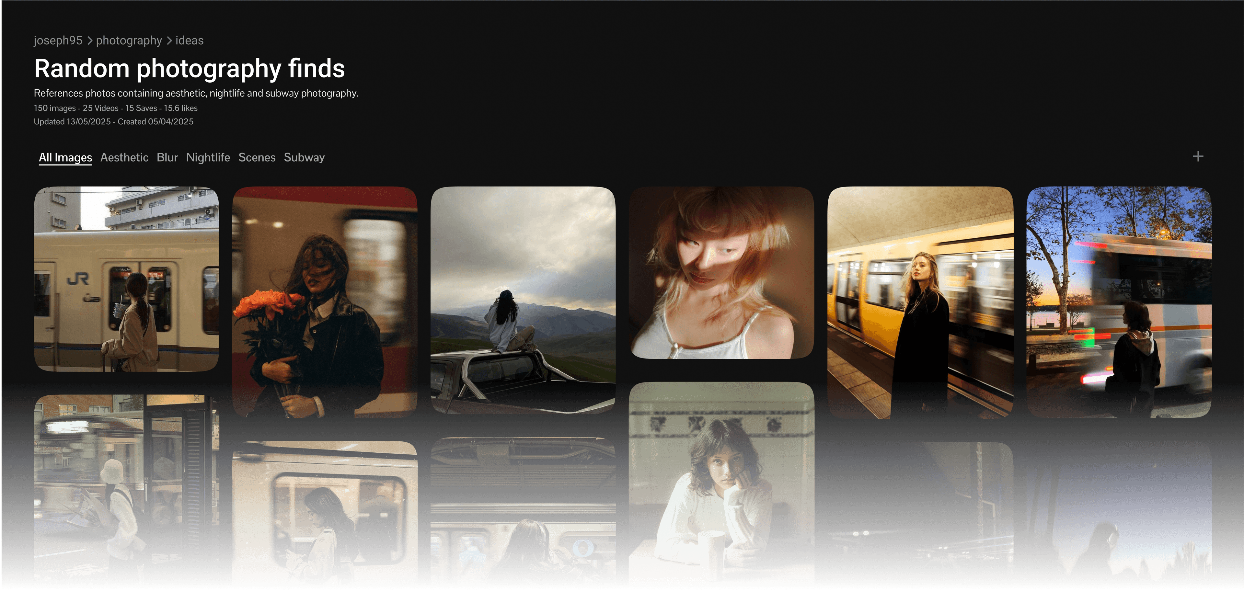
Task: Select the All Images tab
Action: coord(65,157)
